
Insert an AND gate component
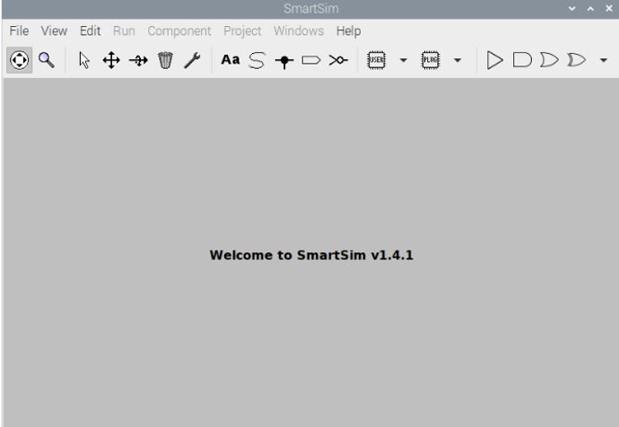point(521,60)
